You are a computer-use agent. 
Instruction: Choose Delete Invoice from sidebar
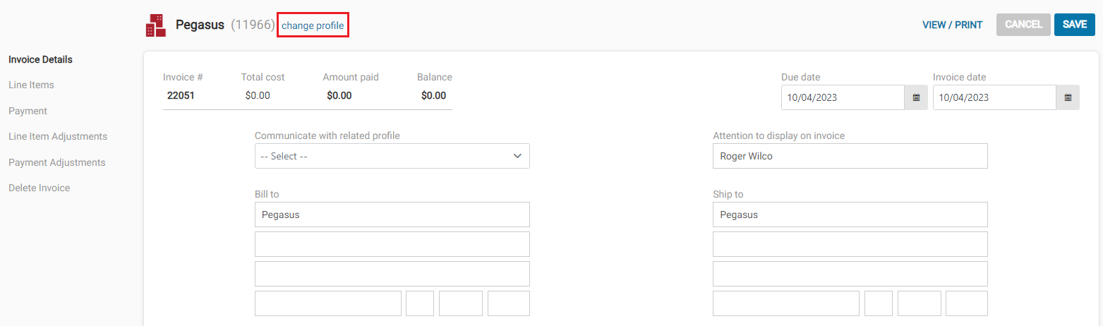(39, 188)
